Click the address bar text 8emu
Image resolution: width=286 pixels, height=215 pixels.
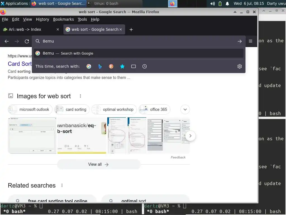(48, 41)
